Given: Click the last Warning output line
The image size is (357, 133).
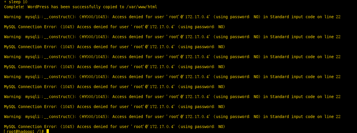Looking at the screenshot, I should tap(172, 117).
